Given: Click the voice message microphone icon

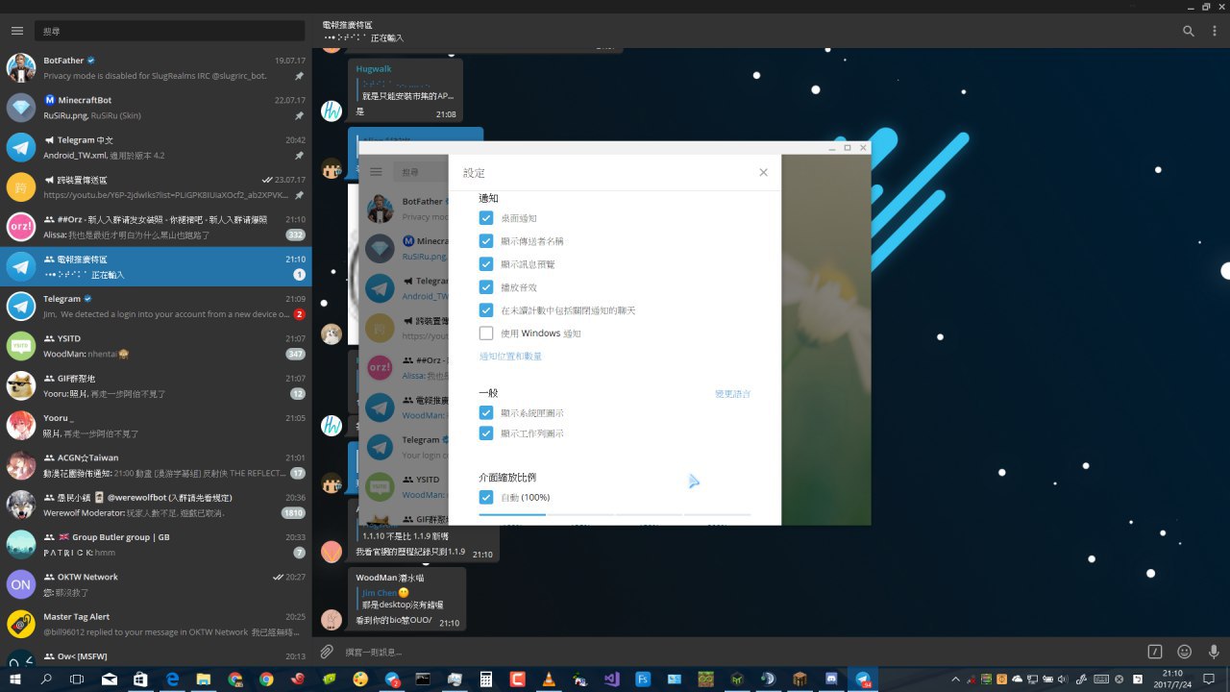Looking at the screenshot, I should pyautogui.click(x=1213, y=652).
